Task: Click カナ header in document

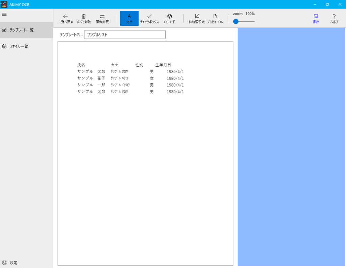Action: (115, 65)
